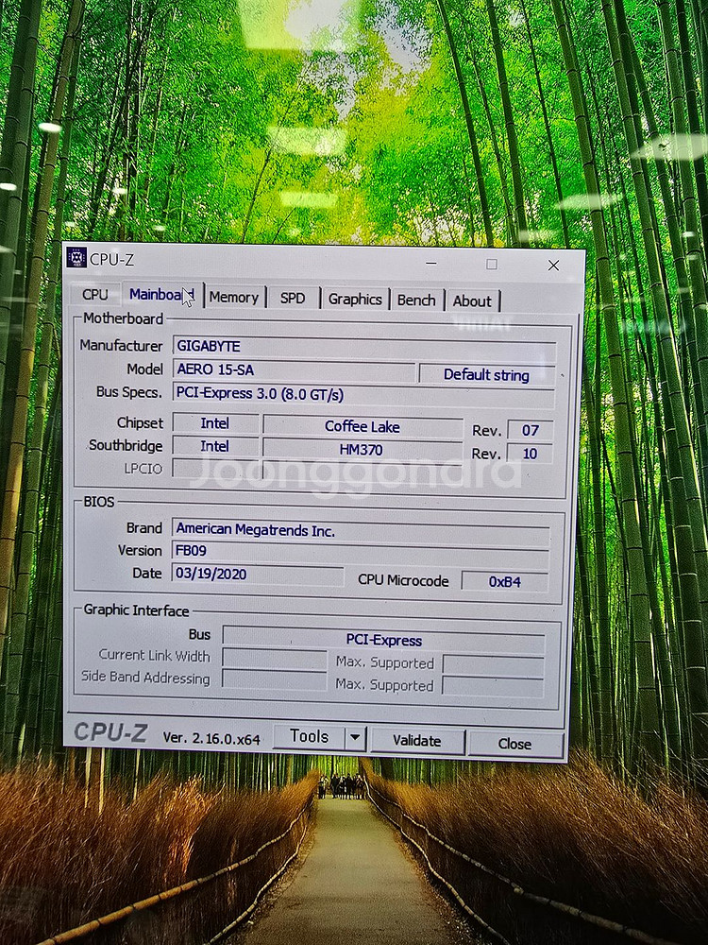This screenshot has width=708, height=945.
Task: Go to the SPD tab
Action: pyautogui.click(x=293, y=299)
